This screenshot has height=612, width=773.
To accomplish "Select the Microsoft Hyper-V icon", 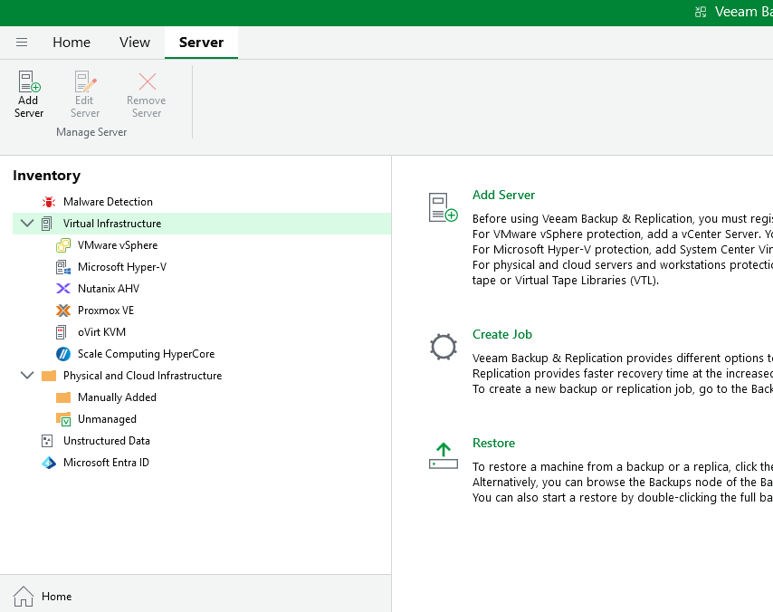I will click(63, 267).
